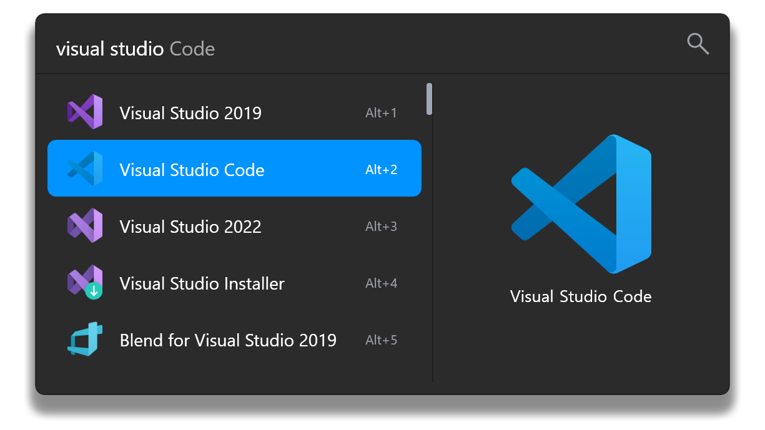
Task: Click the Alt+4 shortcut hint
Action: (x=381, y=283)
